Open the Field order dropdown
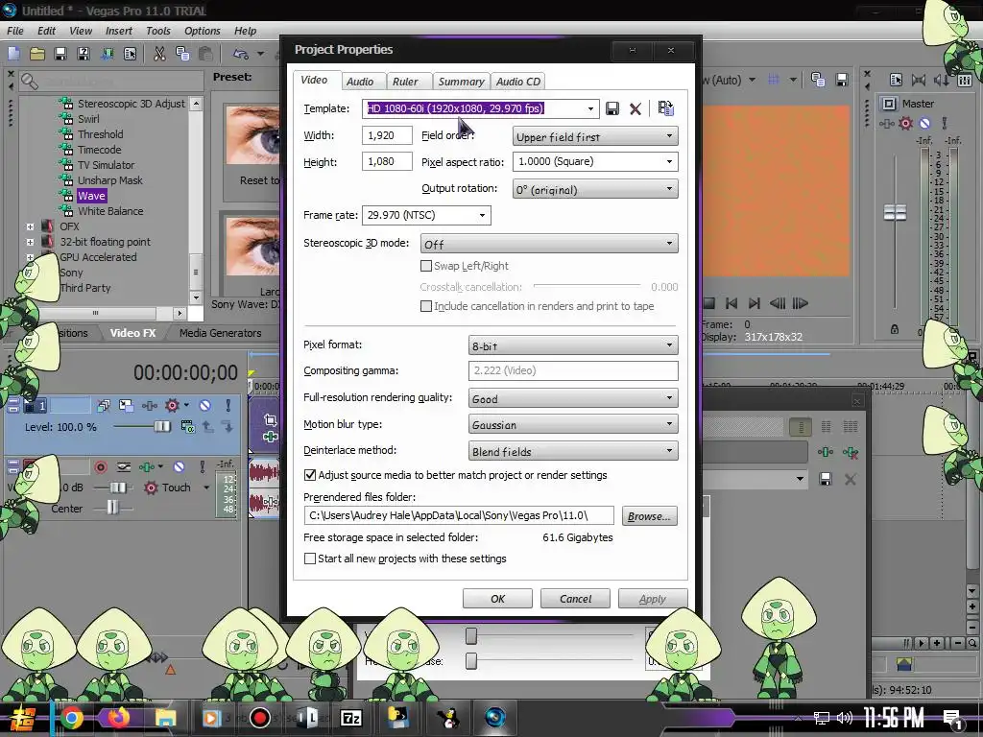This screenshot has width=983, height=737. tap(595, 136)
